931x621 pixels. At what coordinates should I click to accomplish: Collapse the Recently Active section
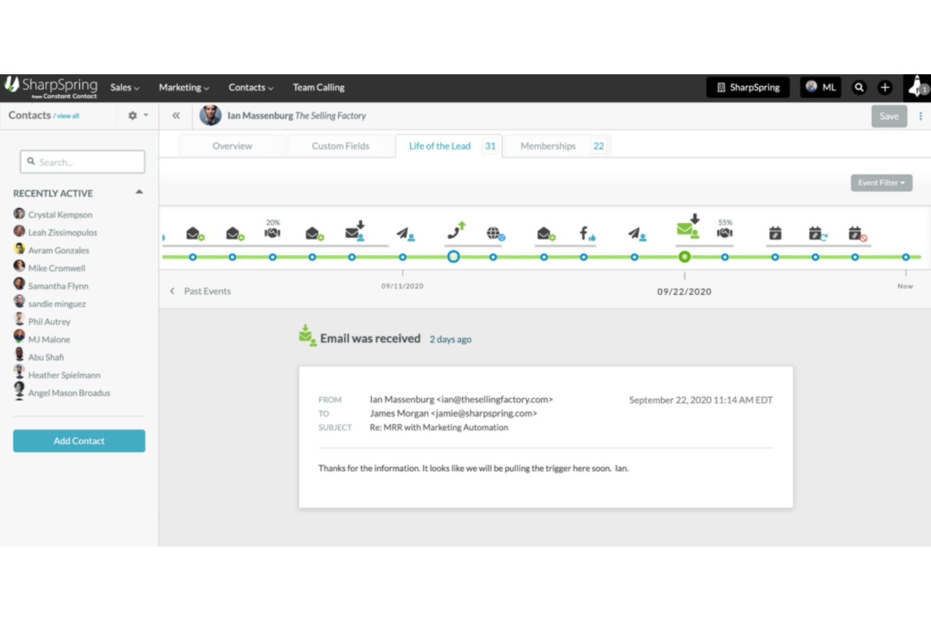pyautogui.click(x=138, y=192)
